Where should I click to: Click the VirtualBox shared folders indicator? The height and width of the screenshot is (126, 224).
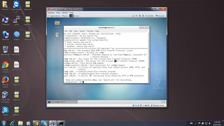click(x=143, y=105)
